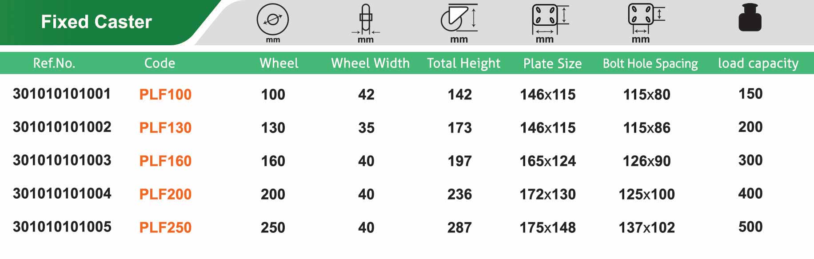This screenshot has width=814, height=259.
Task: Click the 175x148 plate size cell
Action: coord(547,228)
